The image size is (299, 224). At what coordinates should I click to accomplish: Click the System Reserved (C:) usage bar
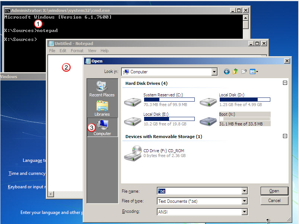(169, 100)
